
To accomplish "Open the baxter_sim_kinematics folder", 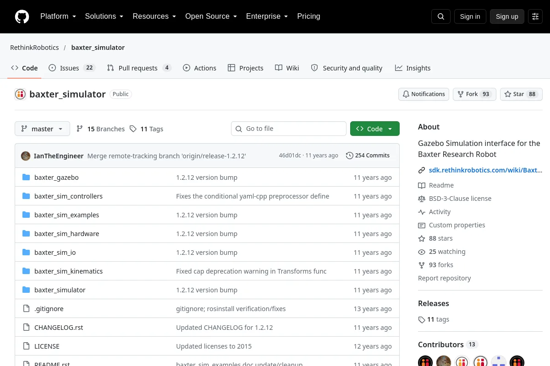I will coord(68,271).
